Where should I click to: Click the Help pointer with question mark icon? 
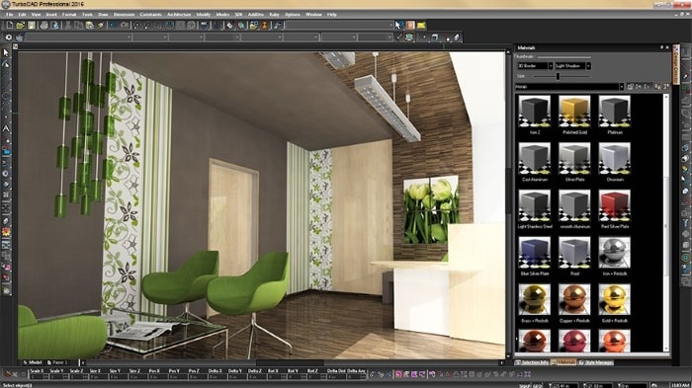[x=399, y=25]
